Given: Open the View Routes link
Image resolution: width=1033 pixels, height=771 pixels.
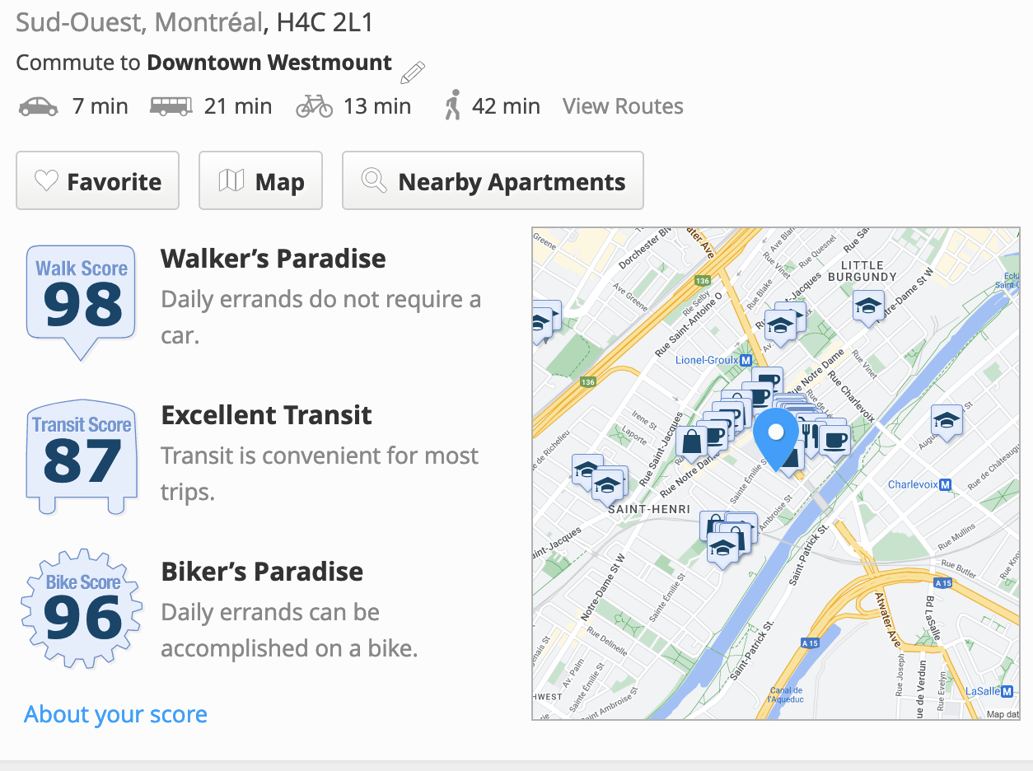Looking at the screenshot, I should [x=623, y=106].
